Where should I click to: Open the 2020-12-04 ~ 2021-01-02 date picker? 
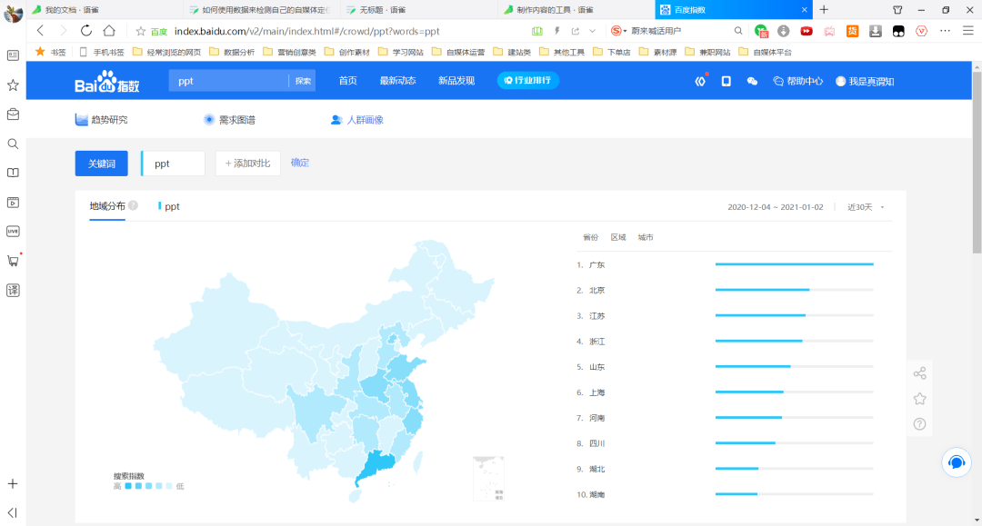point(775,207)
